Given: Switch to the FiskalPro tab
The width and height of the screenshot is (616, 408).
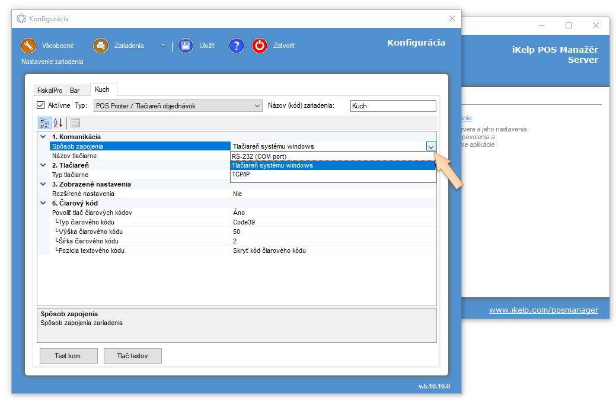Looking at the screenshot, I should tap(50, 91).
